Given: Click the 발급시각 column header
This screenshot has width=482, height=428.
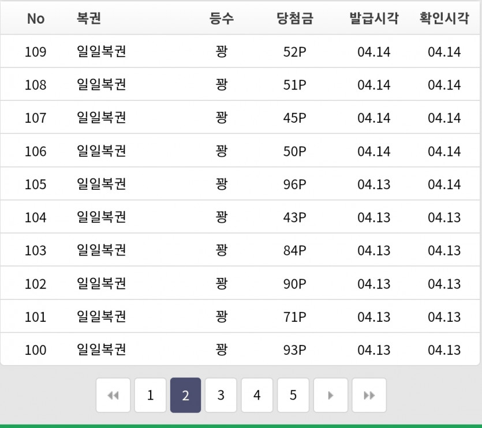Looking at the screenshot, I should coord(374,18).
